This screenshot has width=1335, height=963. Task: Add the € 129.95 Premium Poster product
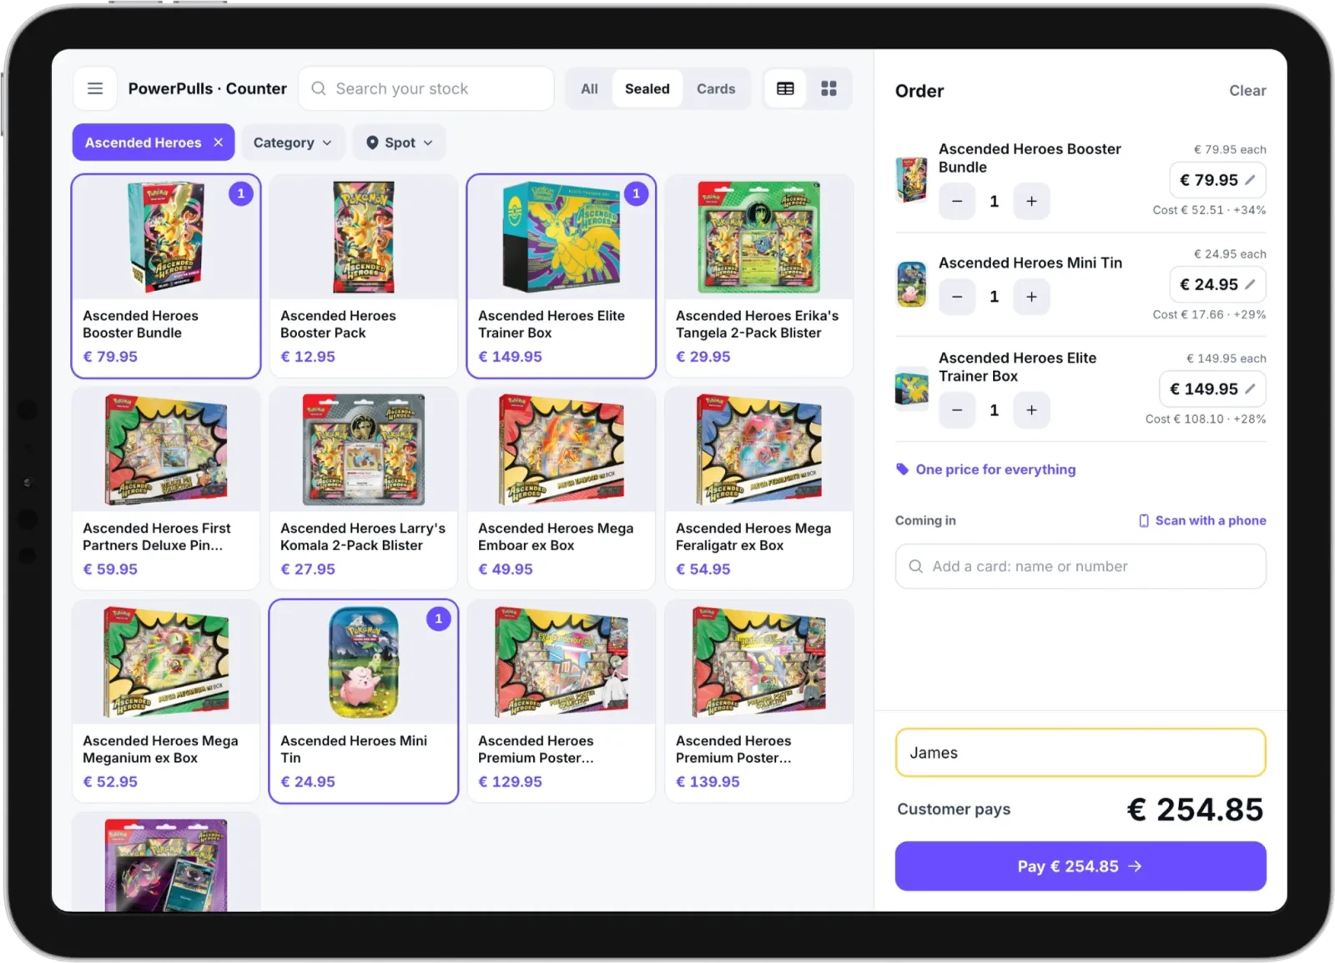(x=562, y=701)
